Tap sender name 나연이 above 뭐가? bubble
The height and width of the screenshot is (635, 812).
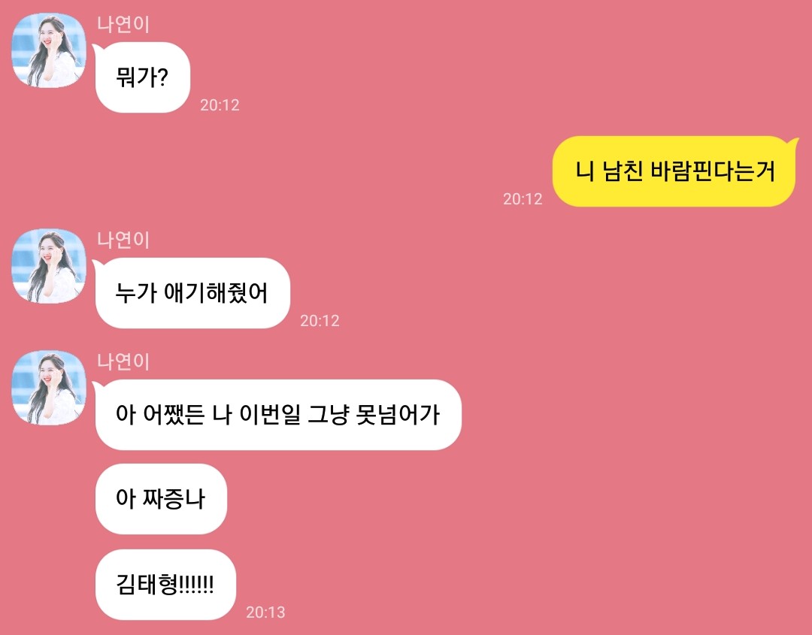[123, 24]
